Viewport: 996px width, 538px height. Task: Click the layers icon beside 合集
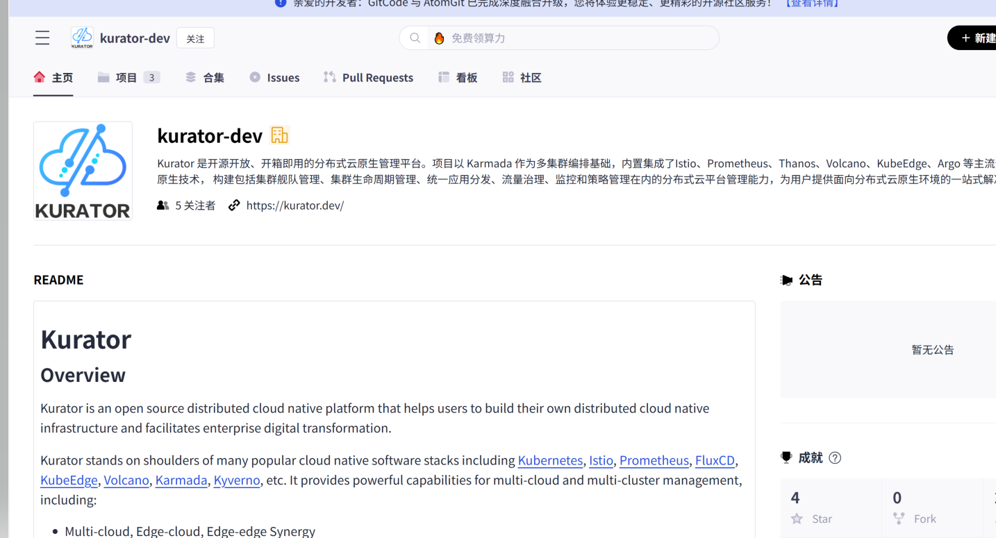point(191,77)
